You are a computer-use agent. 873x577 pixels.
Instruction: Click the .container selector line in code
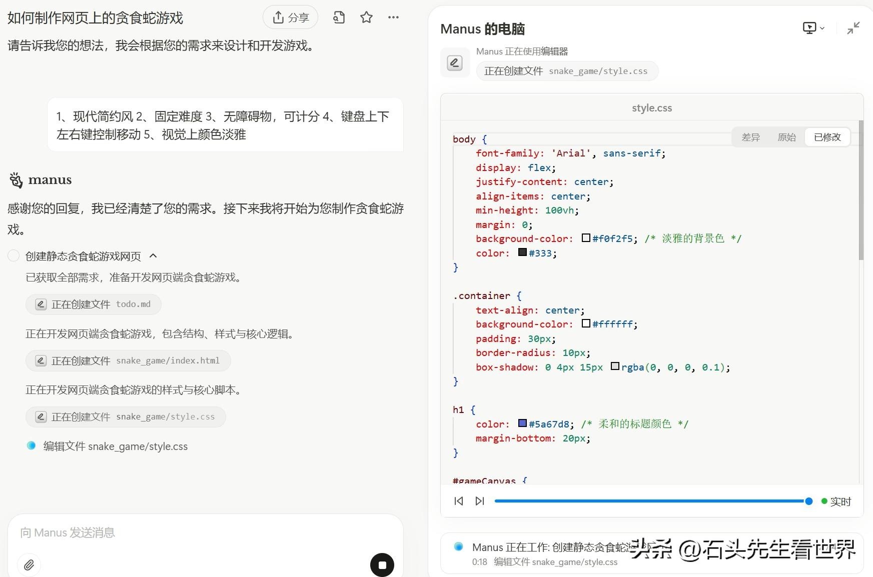(487, 295)
